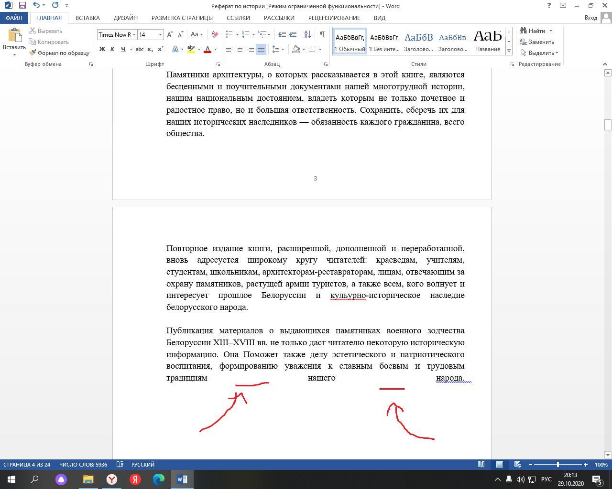Click the Sort A-Z icon

pyautogui.click(x=307, y=34)
